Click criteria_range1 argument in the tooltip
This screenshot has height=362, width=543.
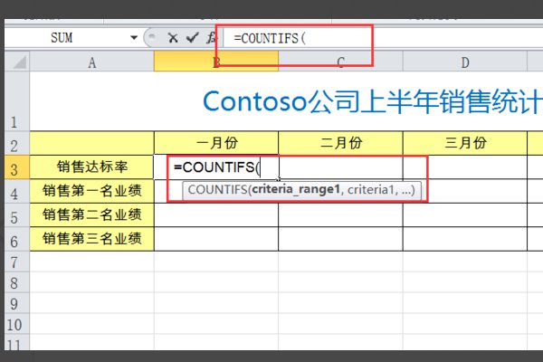click(296, 190)
